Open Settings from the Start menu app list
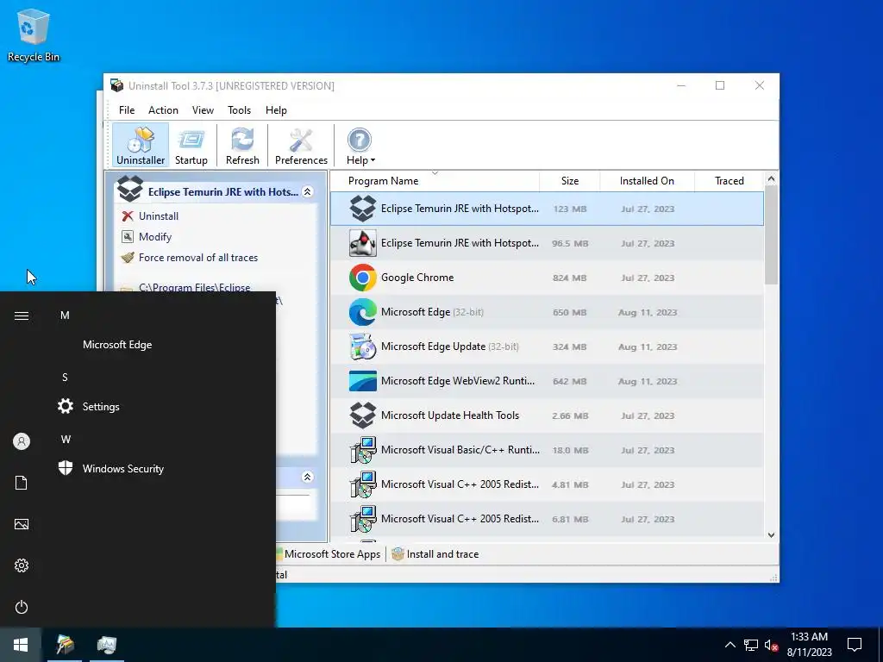Image resolution: width=883 pixels, height=662 pixels. pos(101,407)
